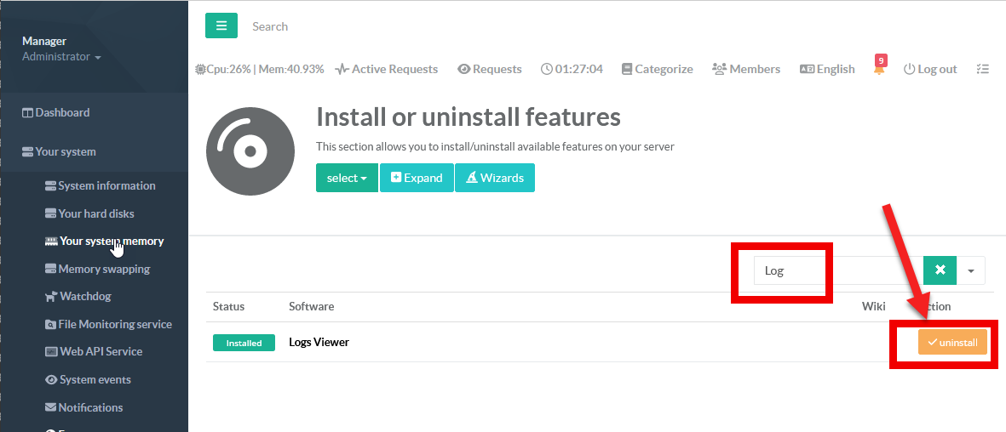
Task: Open Dashboard in the sidebar
Action: pos(56,112)
